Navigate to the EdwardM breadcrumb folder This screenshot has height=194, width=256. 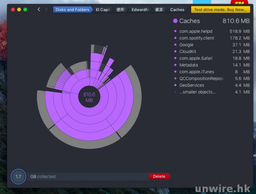pyautogui.click(x=140, y=10)
